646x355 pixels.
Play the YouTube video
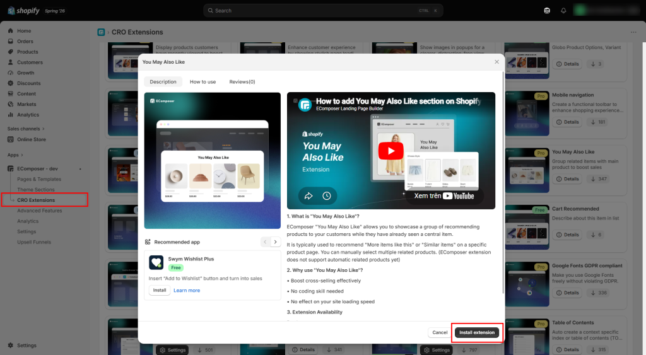[x=391, y=151]
